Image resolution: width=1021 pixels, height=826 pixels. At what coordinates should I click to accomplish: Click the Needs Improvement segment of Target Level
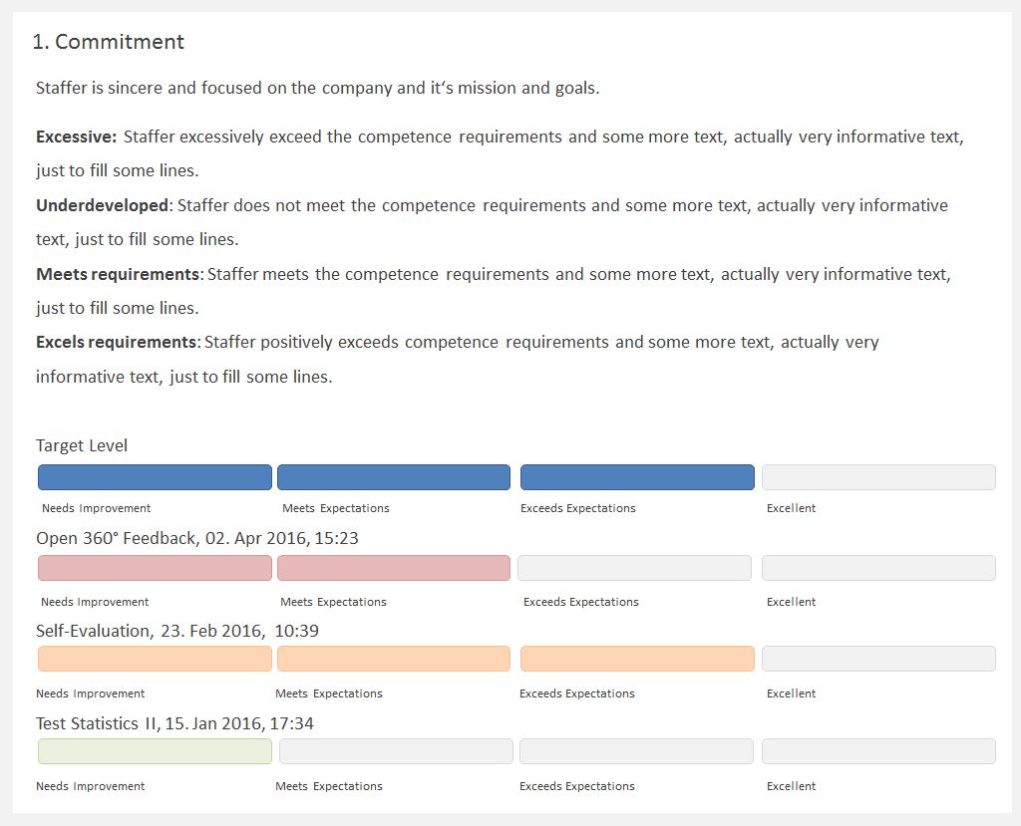(155, 477)
